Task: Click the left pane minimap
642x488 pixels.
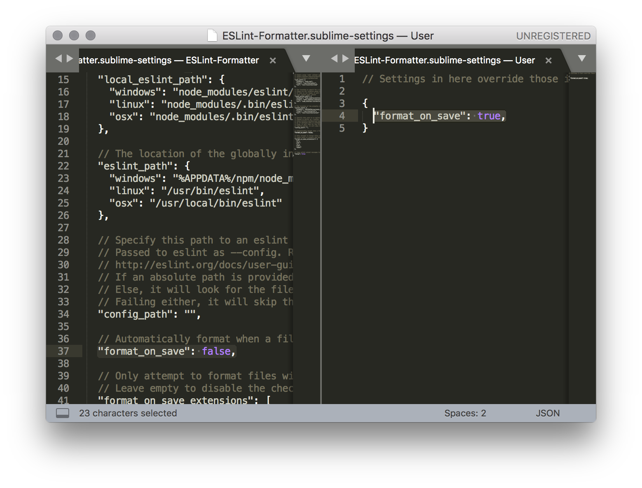Action: pyautogui.click(x=307, y=238)
